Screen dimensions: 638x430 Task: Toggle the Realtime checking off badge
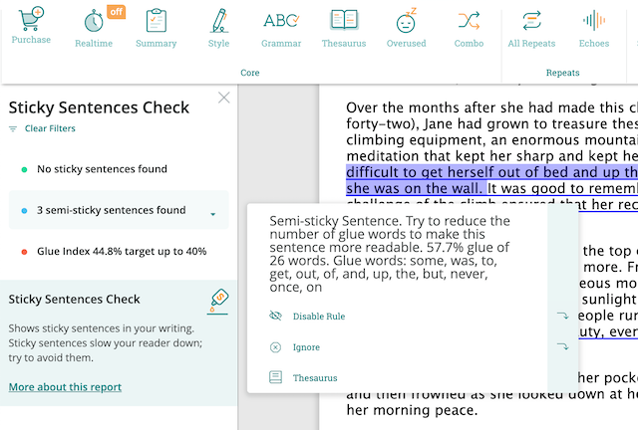pos(116,11)
